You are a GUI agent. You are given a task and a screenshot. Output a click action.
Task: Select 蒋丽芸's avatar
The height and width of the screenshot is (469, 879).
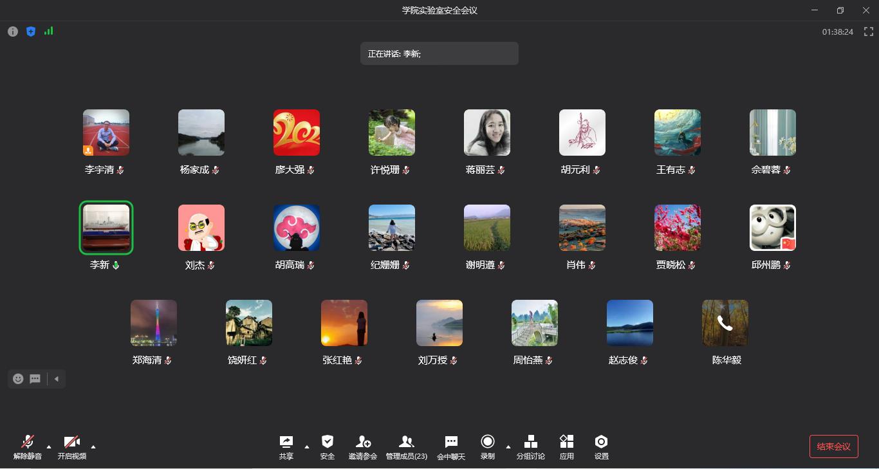(x=487, y=133)
